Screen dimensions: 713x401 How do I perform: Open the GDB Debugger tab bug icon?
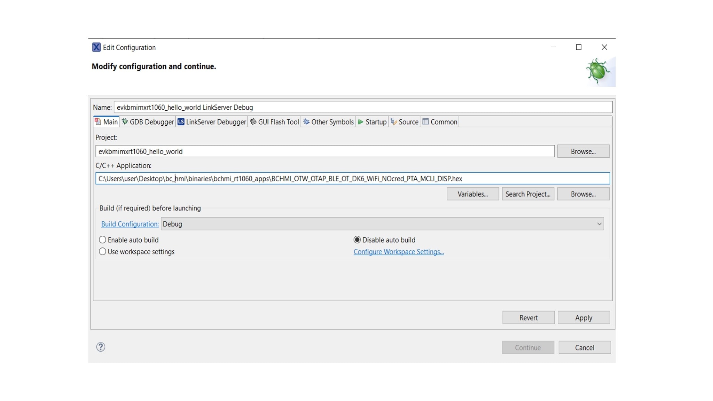pos(125,122)
